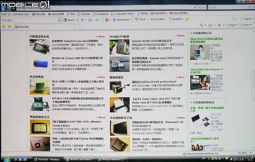Viewport: 255px width, 162px height.
Task: Click the Mobile01 - Windows taskbar button
Action: (48, 159)
